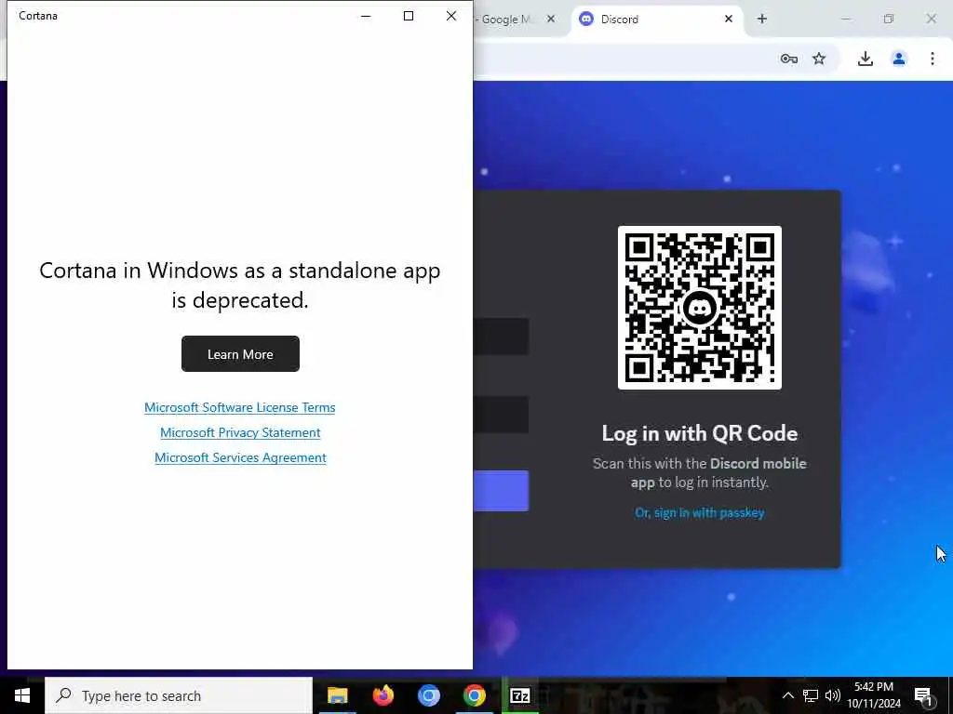Open Microsoft Services Agreement link
Viewport: 953px width, 714px height.
click(240, 457)
